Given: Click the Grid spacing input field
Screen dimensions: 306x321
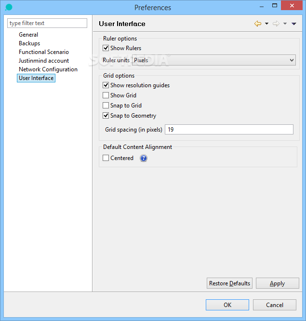Looking at the screenshot, I should click(229, 129).
